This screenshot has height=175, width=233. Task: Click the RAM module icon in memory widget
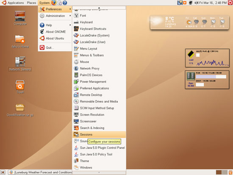191,76
